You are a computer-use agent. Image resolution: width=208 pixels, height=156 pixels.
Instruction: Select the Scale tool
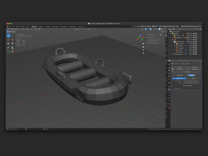[9, 43]
